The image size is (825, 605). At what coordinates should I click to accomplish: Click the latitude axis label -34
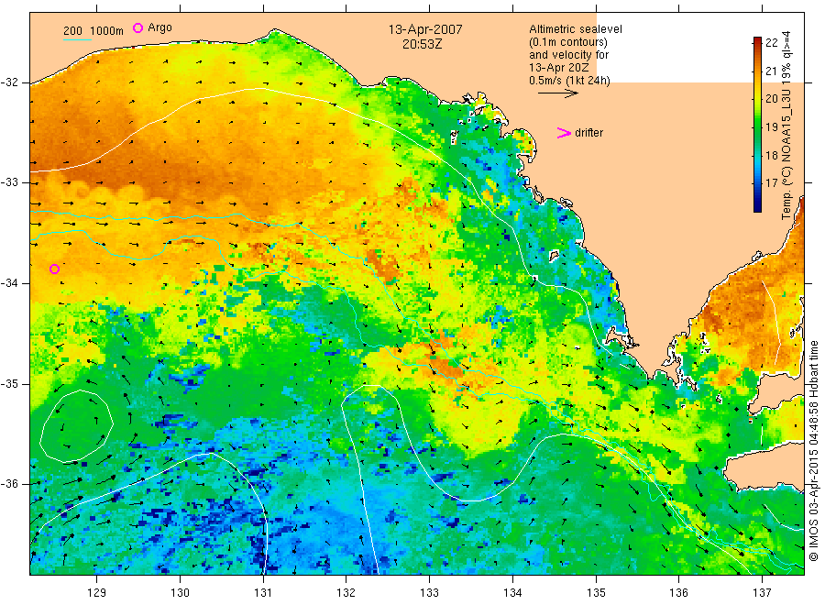point(9,283)
